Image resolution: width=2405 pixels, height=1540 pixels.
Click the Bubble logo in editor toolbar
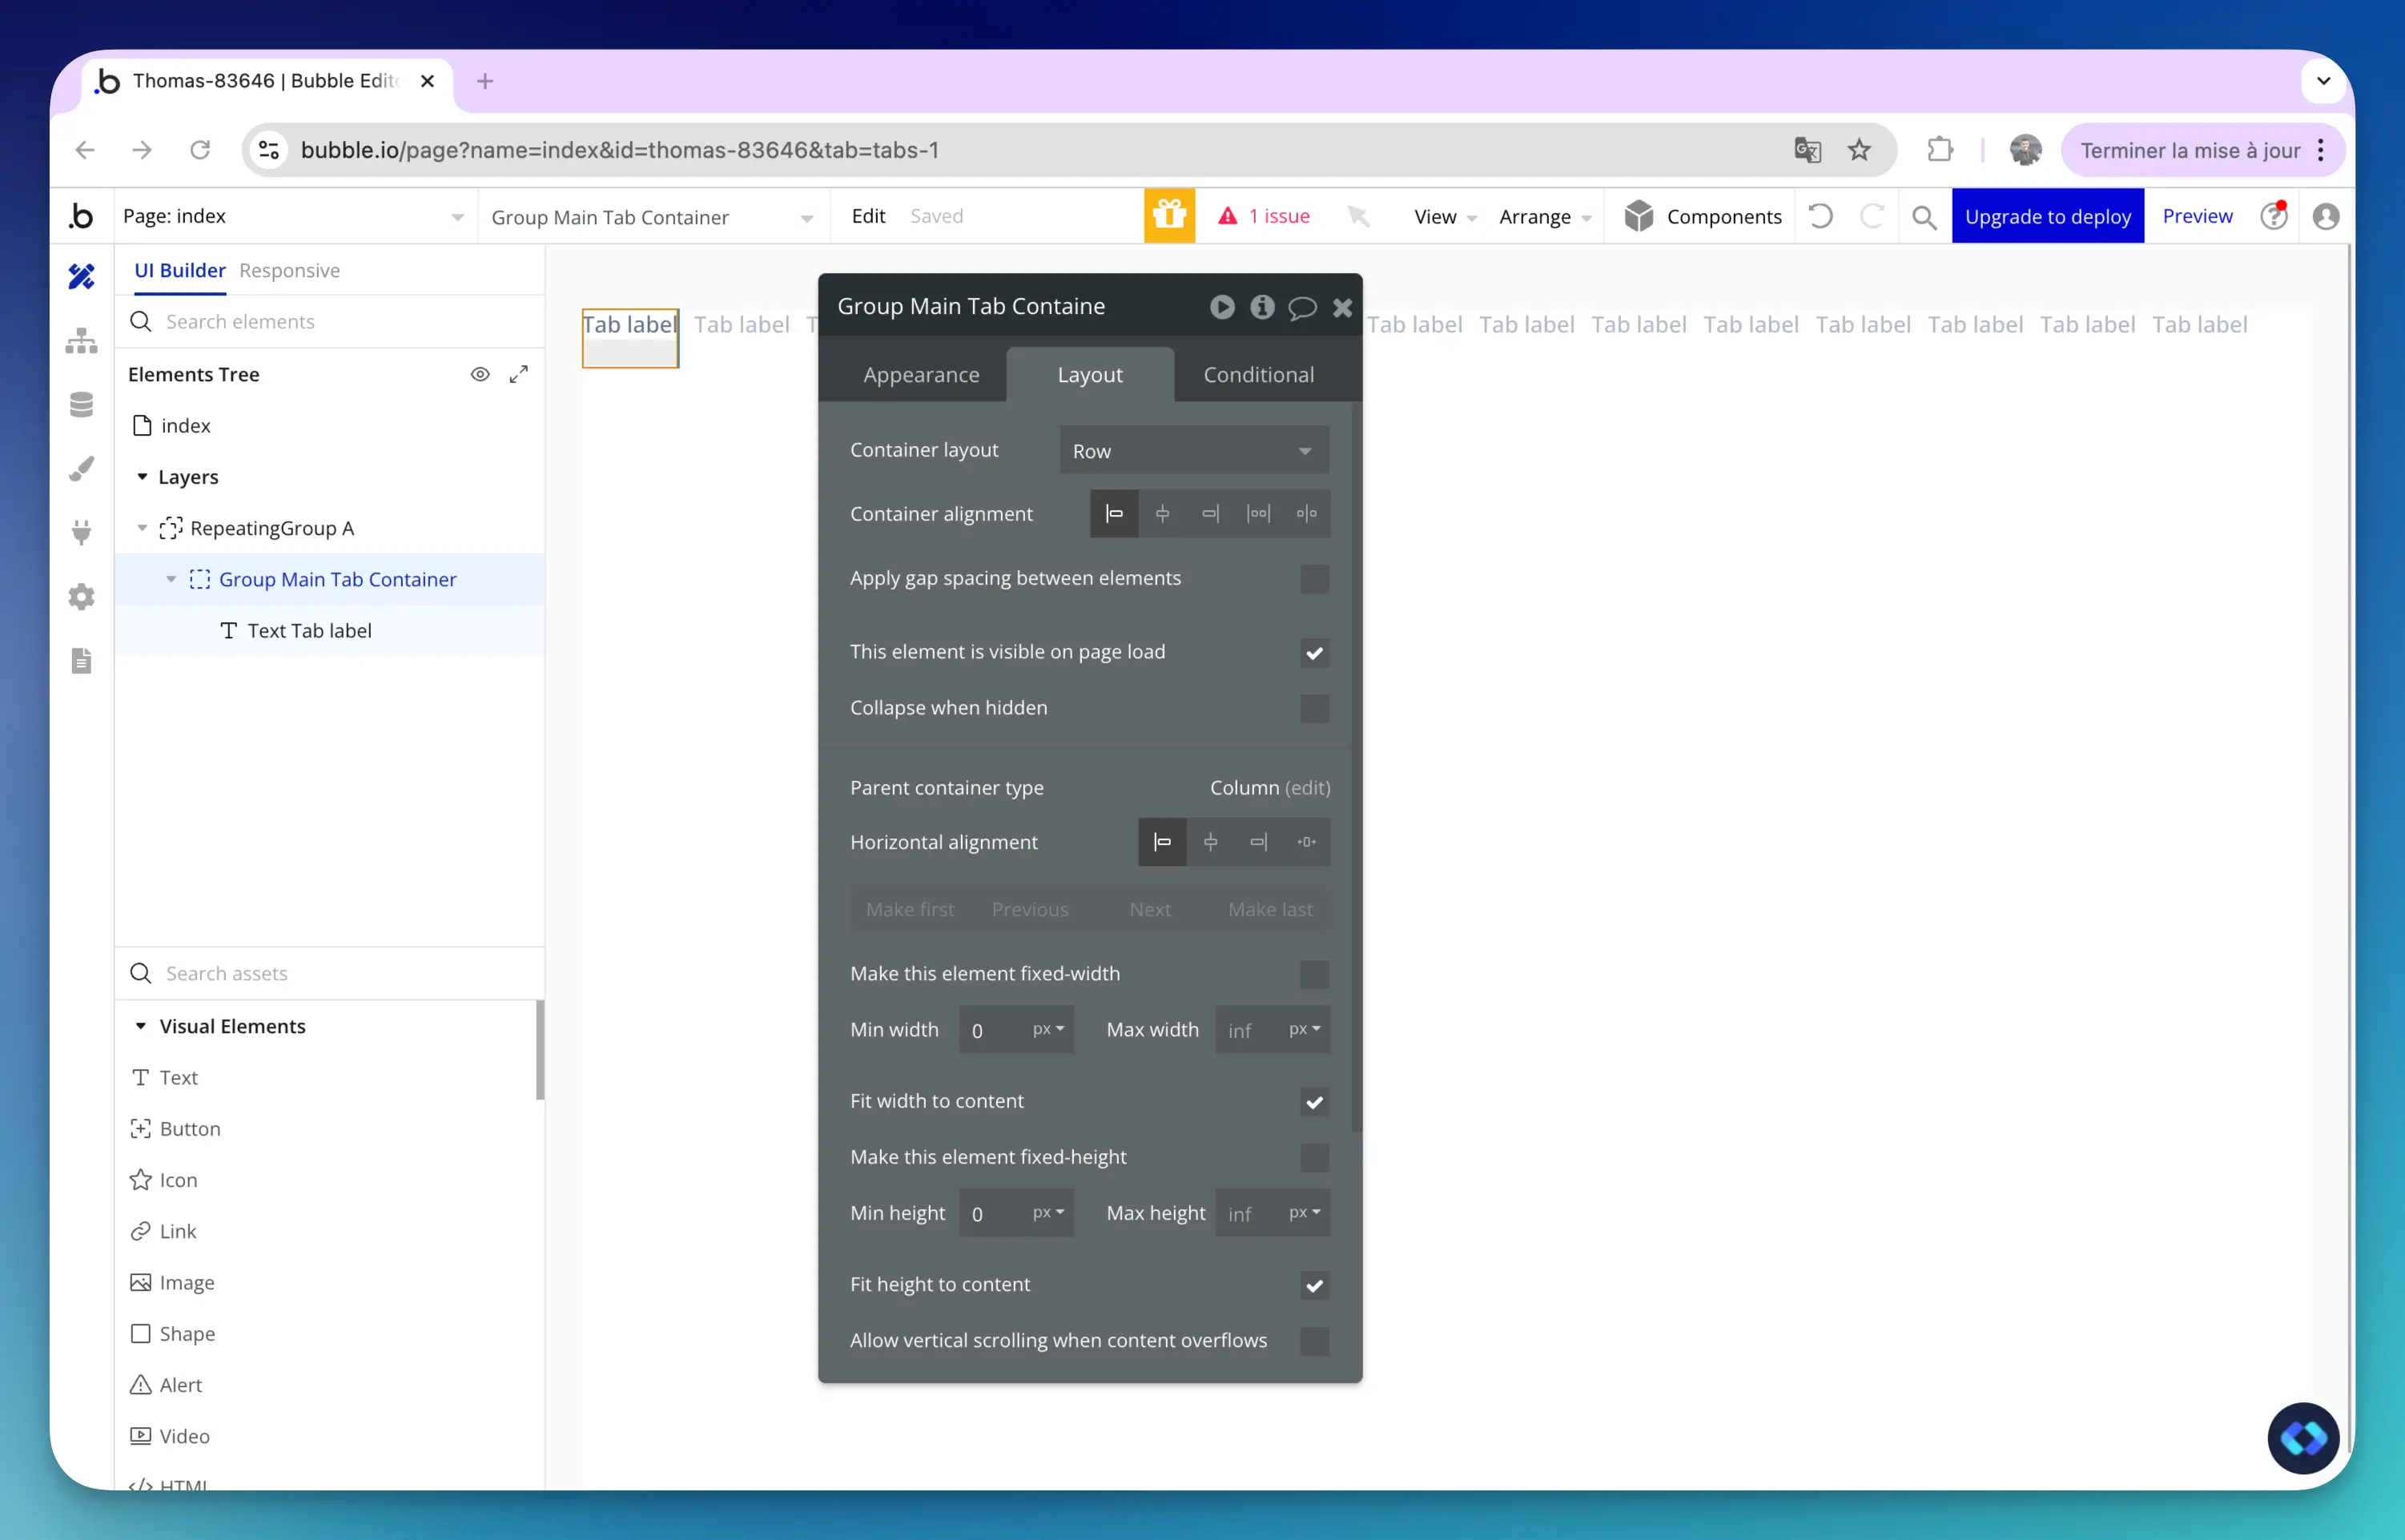click(x=81, y=216)
